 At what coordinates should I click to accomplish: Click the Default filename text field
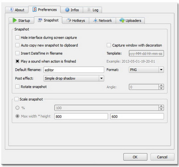pyautogui.click(x=74, y=70)
